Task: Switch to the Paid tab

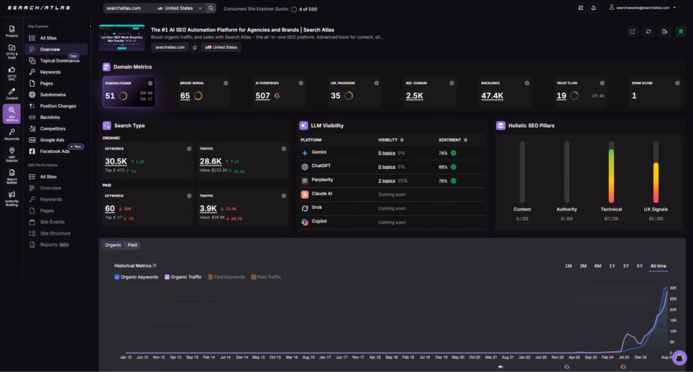Action: pyautogui.click(x=133, y=245)
